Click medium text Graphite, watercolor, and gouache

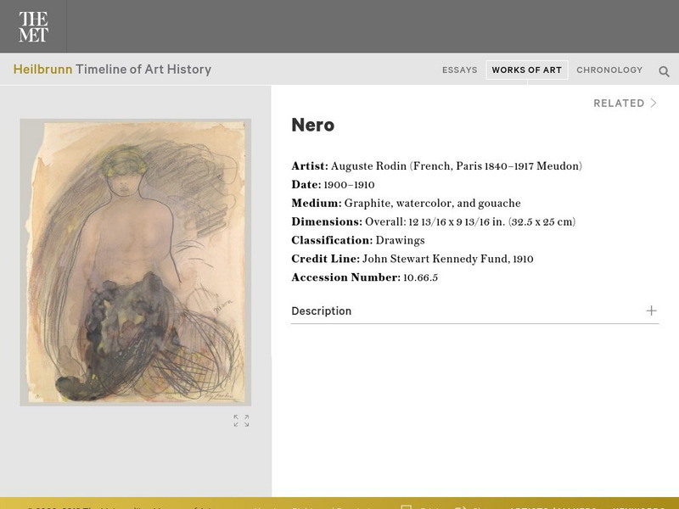433,204
